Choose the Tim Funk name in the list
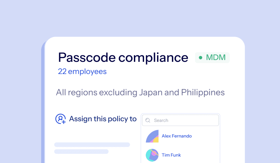The image size is (280, 163). coord(171,155)
